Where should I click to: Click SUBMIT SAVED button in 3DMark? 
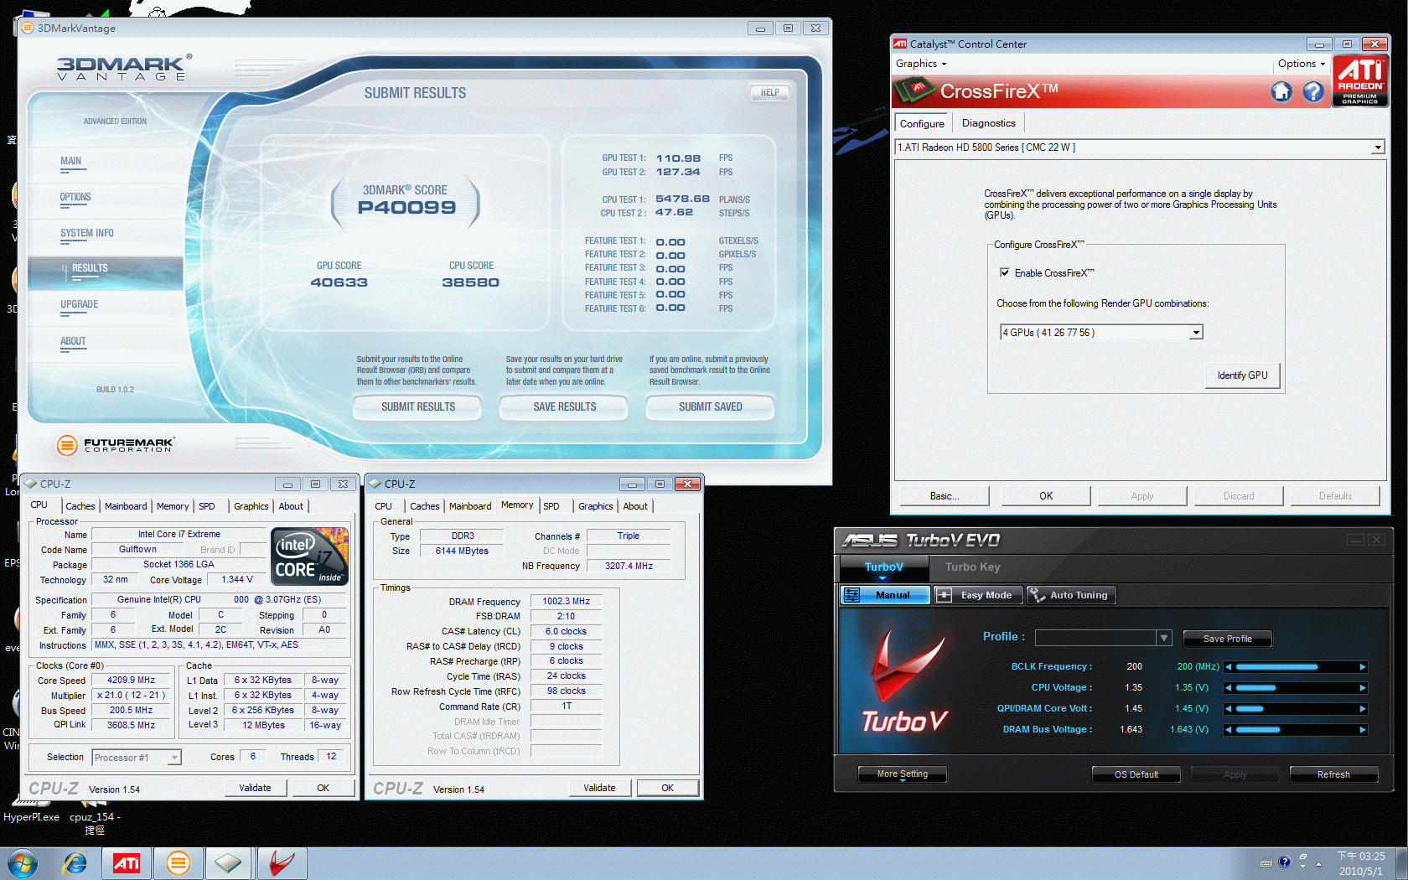[x=710, y=407]
